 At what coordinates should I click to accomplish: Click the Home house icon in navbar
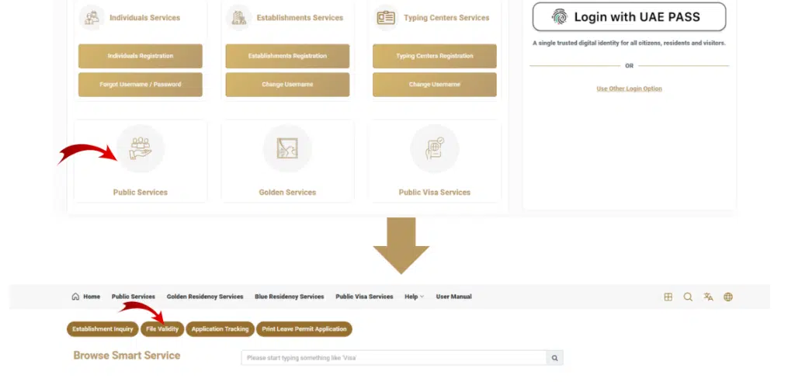75,297
